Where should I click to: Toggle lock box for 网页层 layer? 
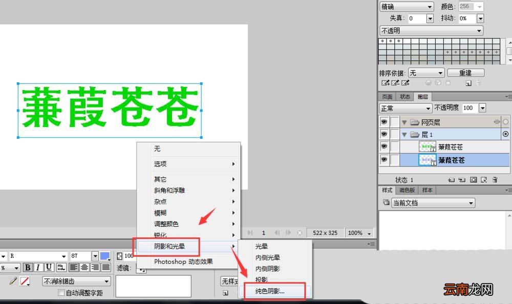(x=395, y=122)
